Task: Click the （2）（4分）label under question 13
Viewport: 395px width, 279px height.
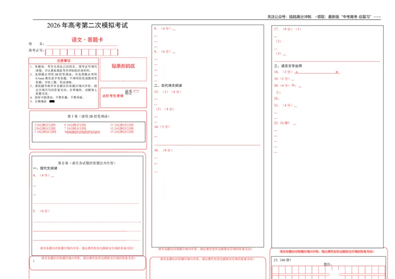Action: point(165,109)
